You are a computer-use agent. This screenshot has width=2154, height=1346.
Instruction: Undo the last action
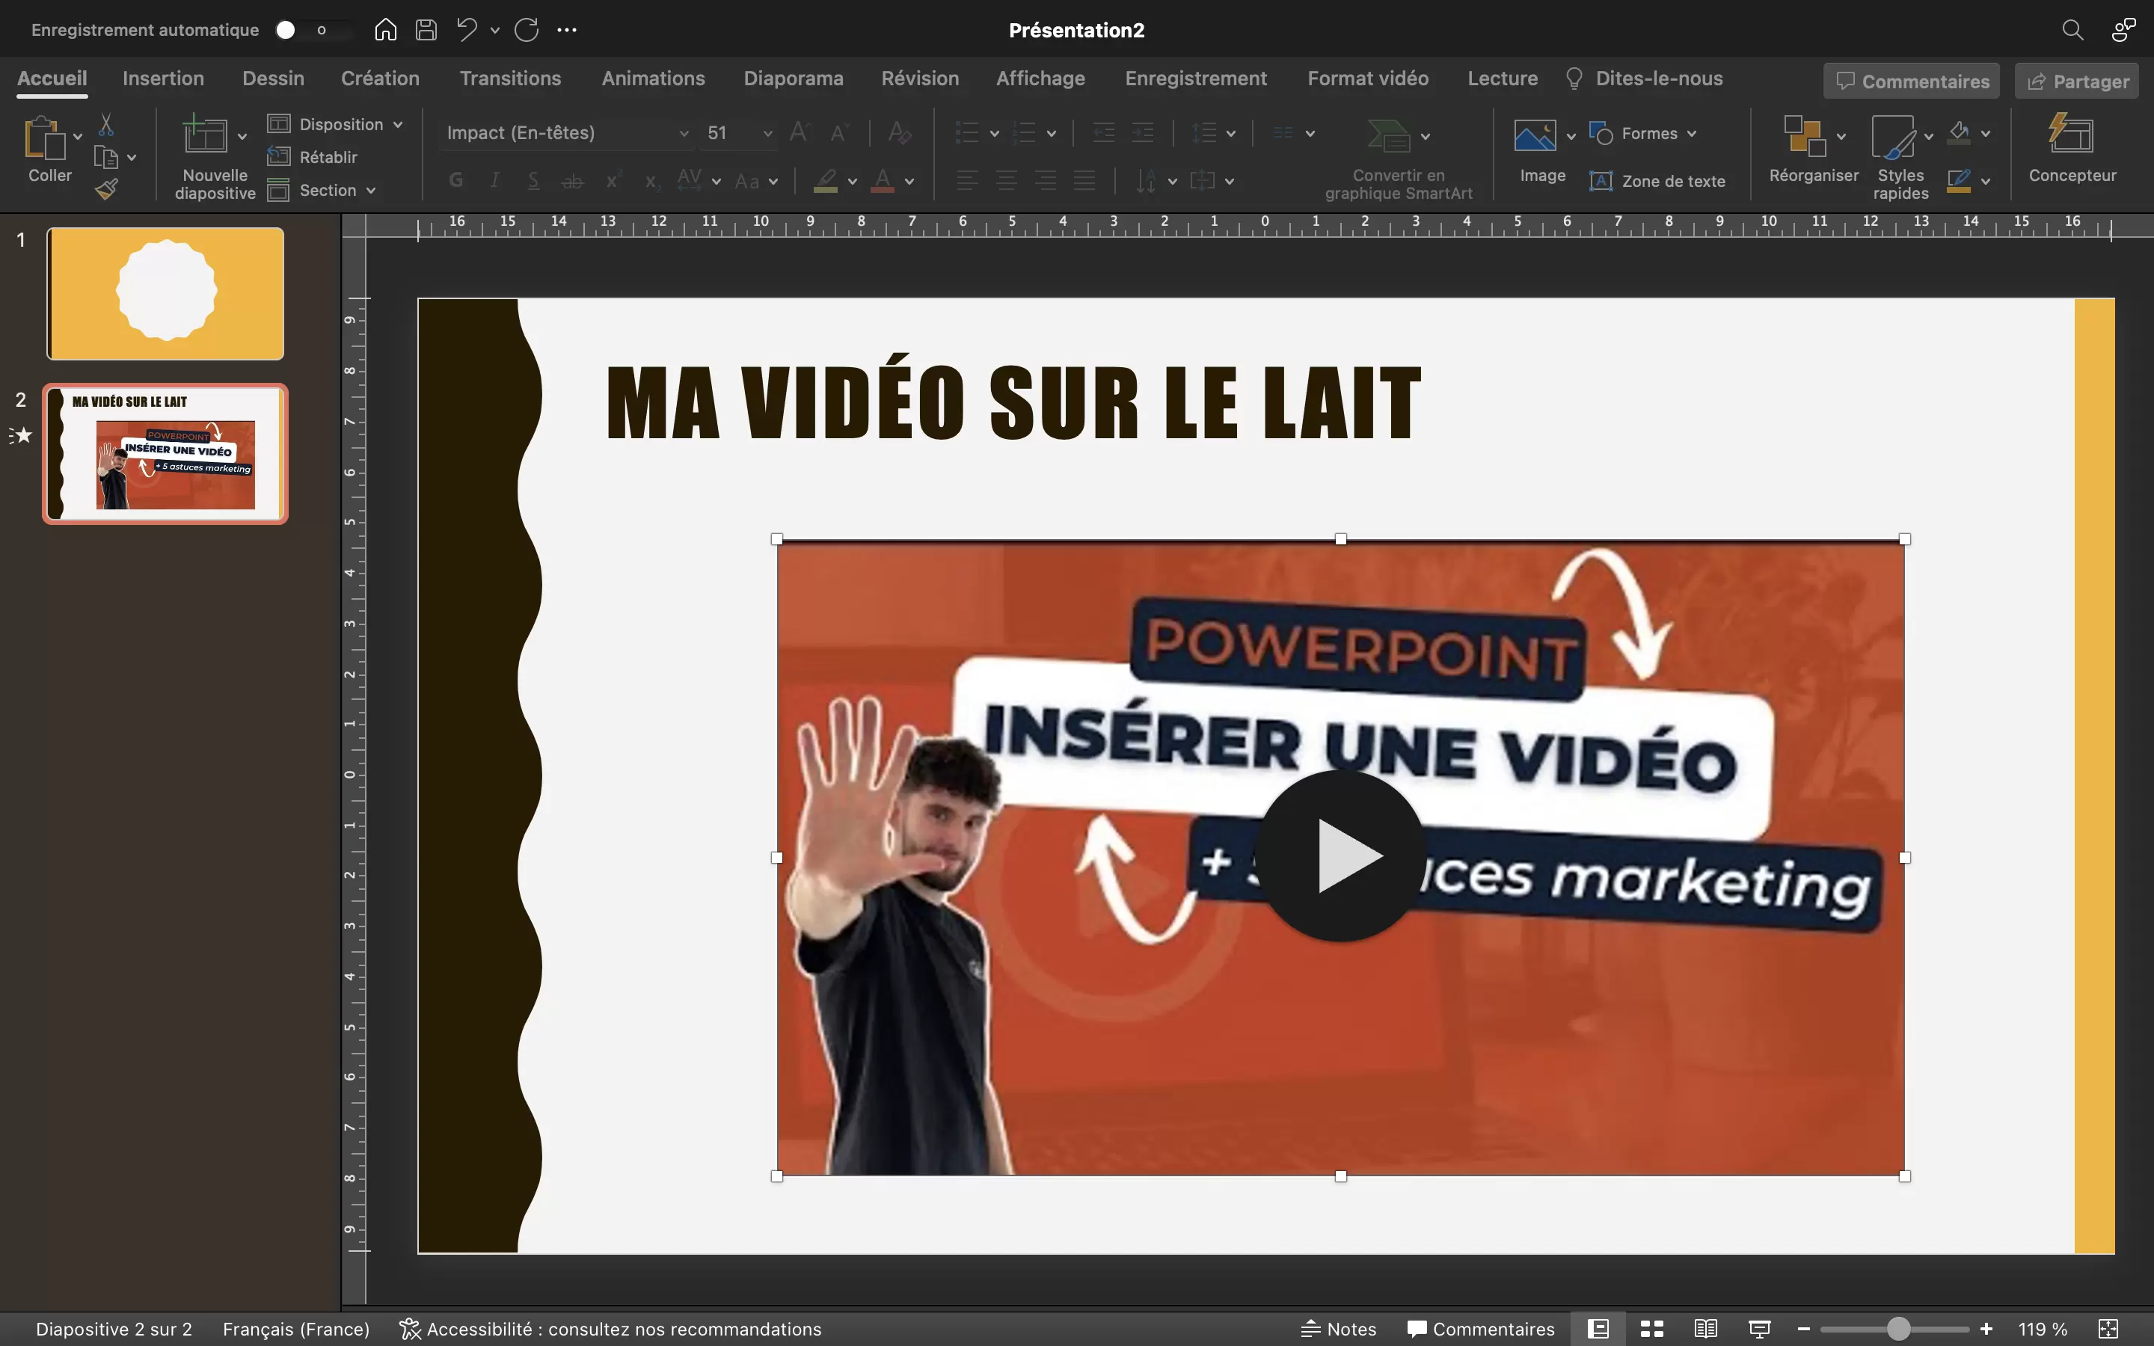(x=467, y=29)
